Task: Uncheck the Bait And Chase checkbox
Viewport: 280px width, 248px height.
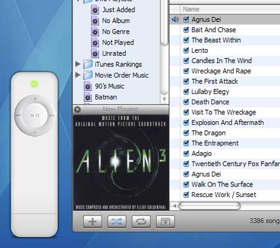Action: (186, 30)
